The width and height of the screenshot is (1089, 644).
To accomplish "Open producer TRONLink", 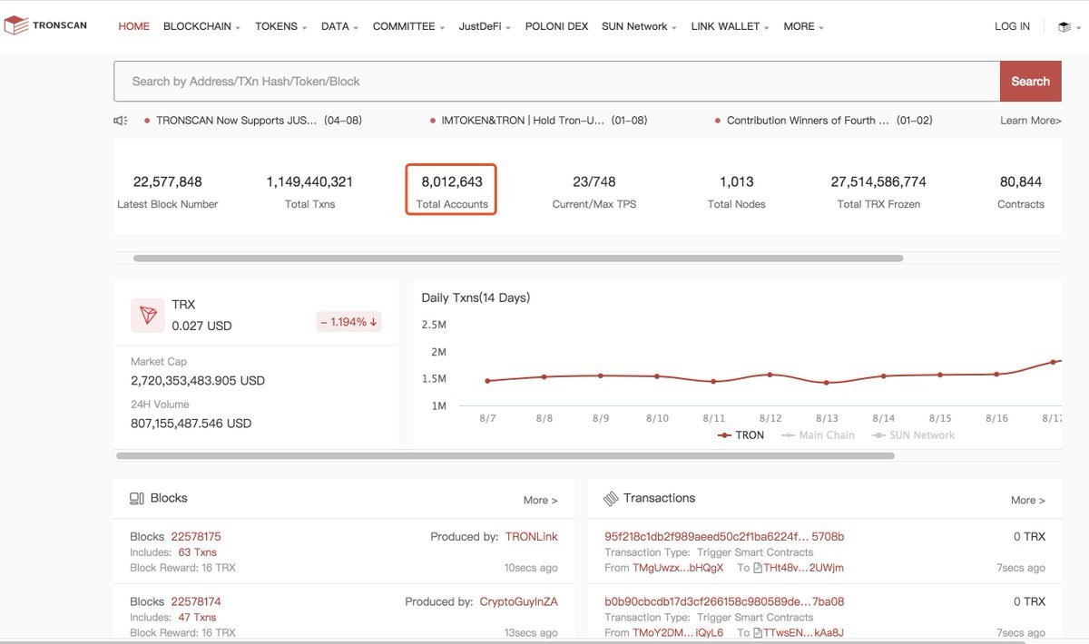I will (x=532, y=536).
